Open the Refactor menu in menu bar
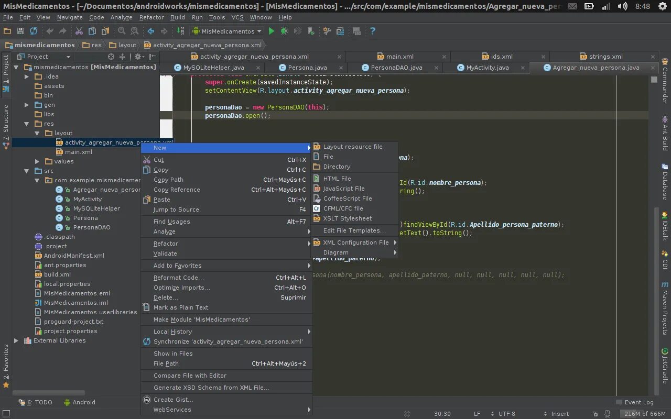This screenshot has width=671, height=419. pos(151,17)
